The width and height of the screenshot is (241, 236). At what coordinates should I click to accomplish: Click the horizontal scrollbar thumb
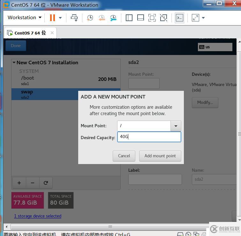(x=110, y=227)
